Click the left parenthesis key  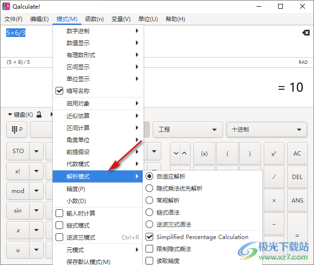tap(227, 154)
